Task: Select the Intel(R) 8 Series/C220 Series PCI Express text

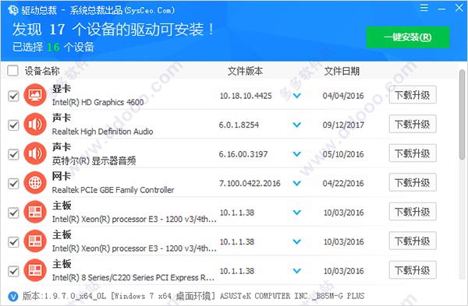Action: [x=133, y=277]
